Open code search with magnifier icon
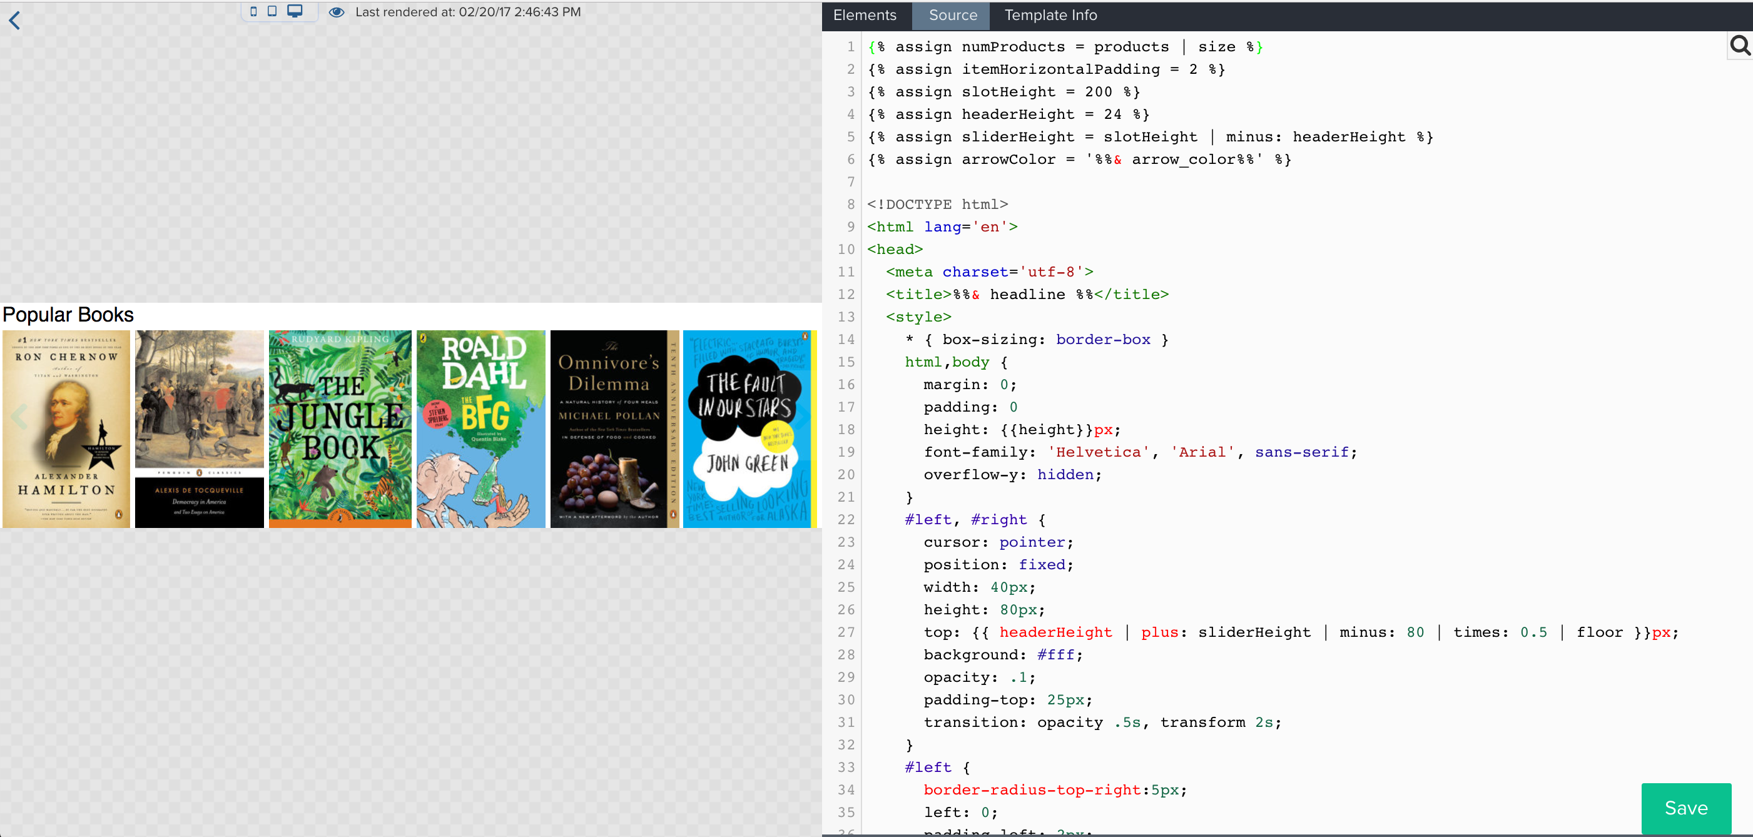The height and width of the screenshot is (837, 1753). point(1740,46)
